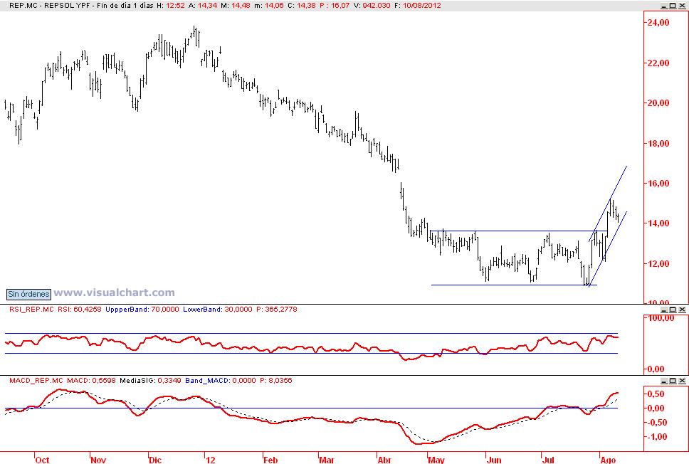Click the 'LowerBand: 30,0000' label
This screenshot has width=689, height=464.
[x=218, y=310]
